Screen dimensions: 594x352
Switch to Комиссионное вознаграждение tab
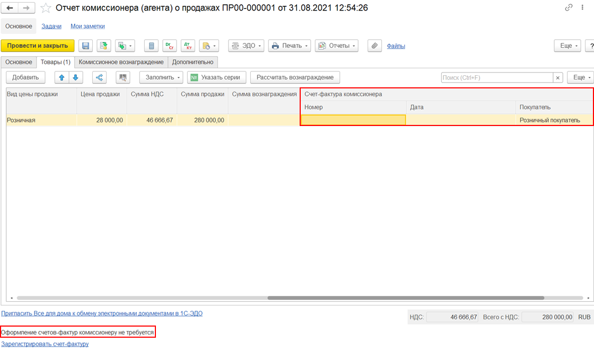(x=121, y=62)
